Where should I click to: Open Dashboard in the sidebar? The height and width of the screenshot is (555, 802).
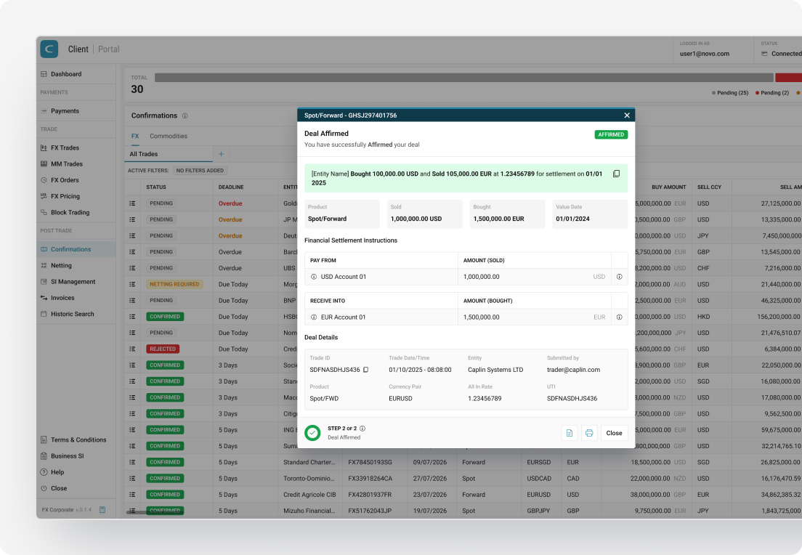pyautogui.click(x=76, y=74)
